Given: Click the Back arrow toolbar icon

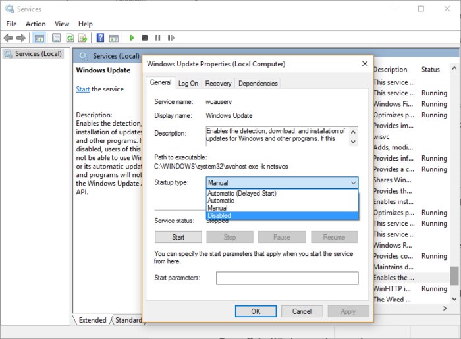Looking at the screenshot, I should 8,38.
